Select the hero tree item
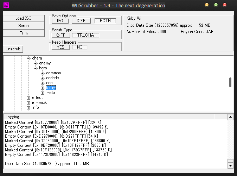 pyautogui.click(x=43, y=68)
